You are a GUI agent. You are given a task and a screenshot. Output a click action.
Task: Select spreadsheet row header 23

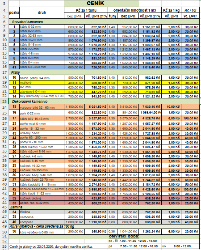[4, 102]
